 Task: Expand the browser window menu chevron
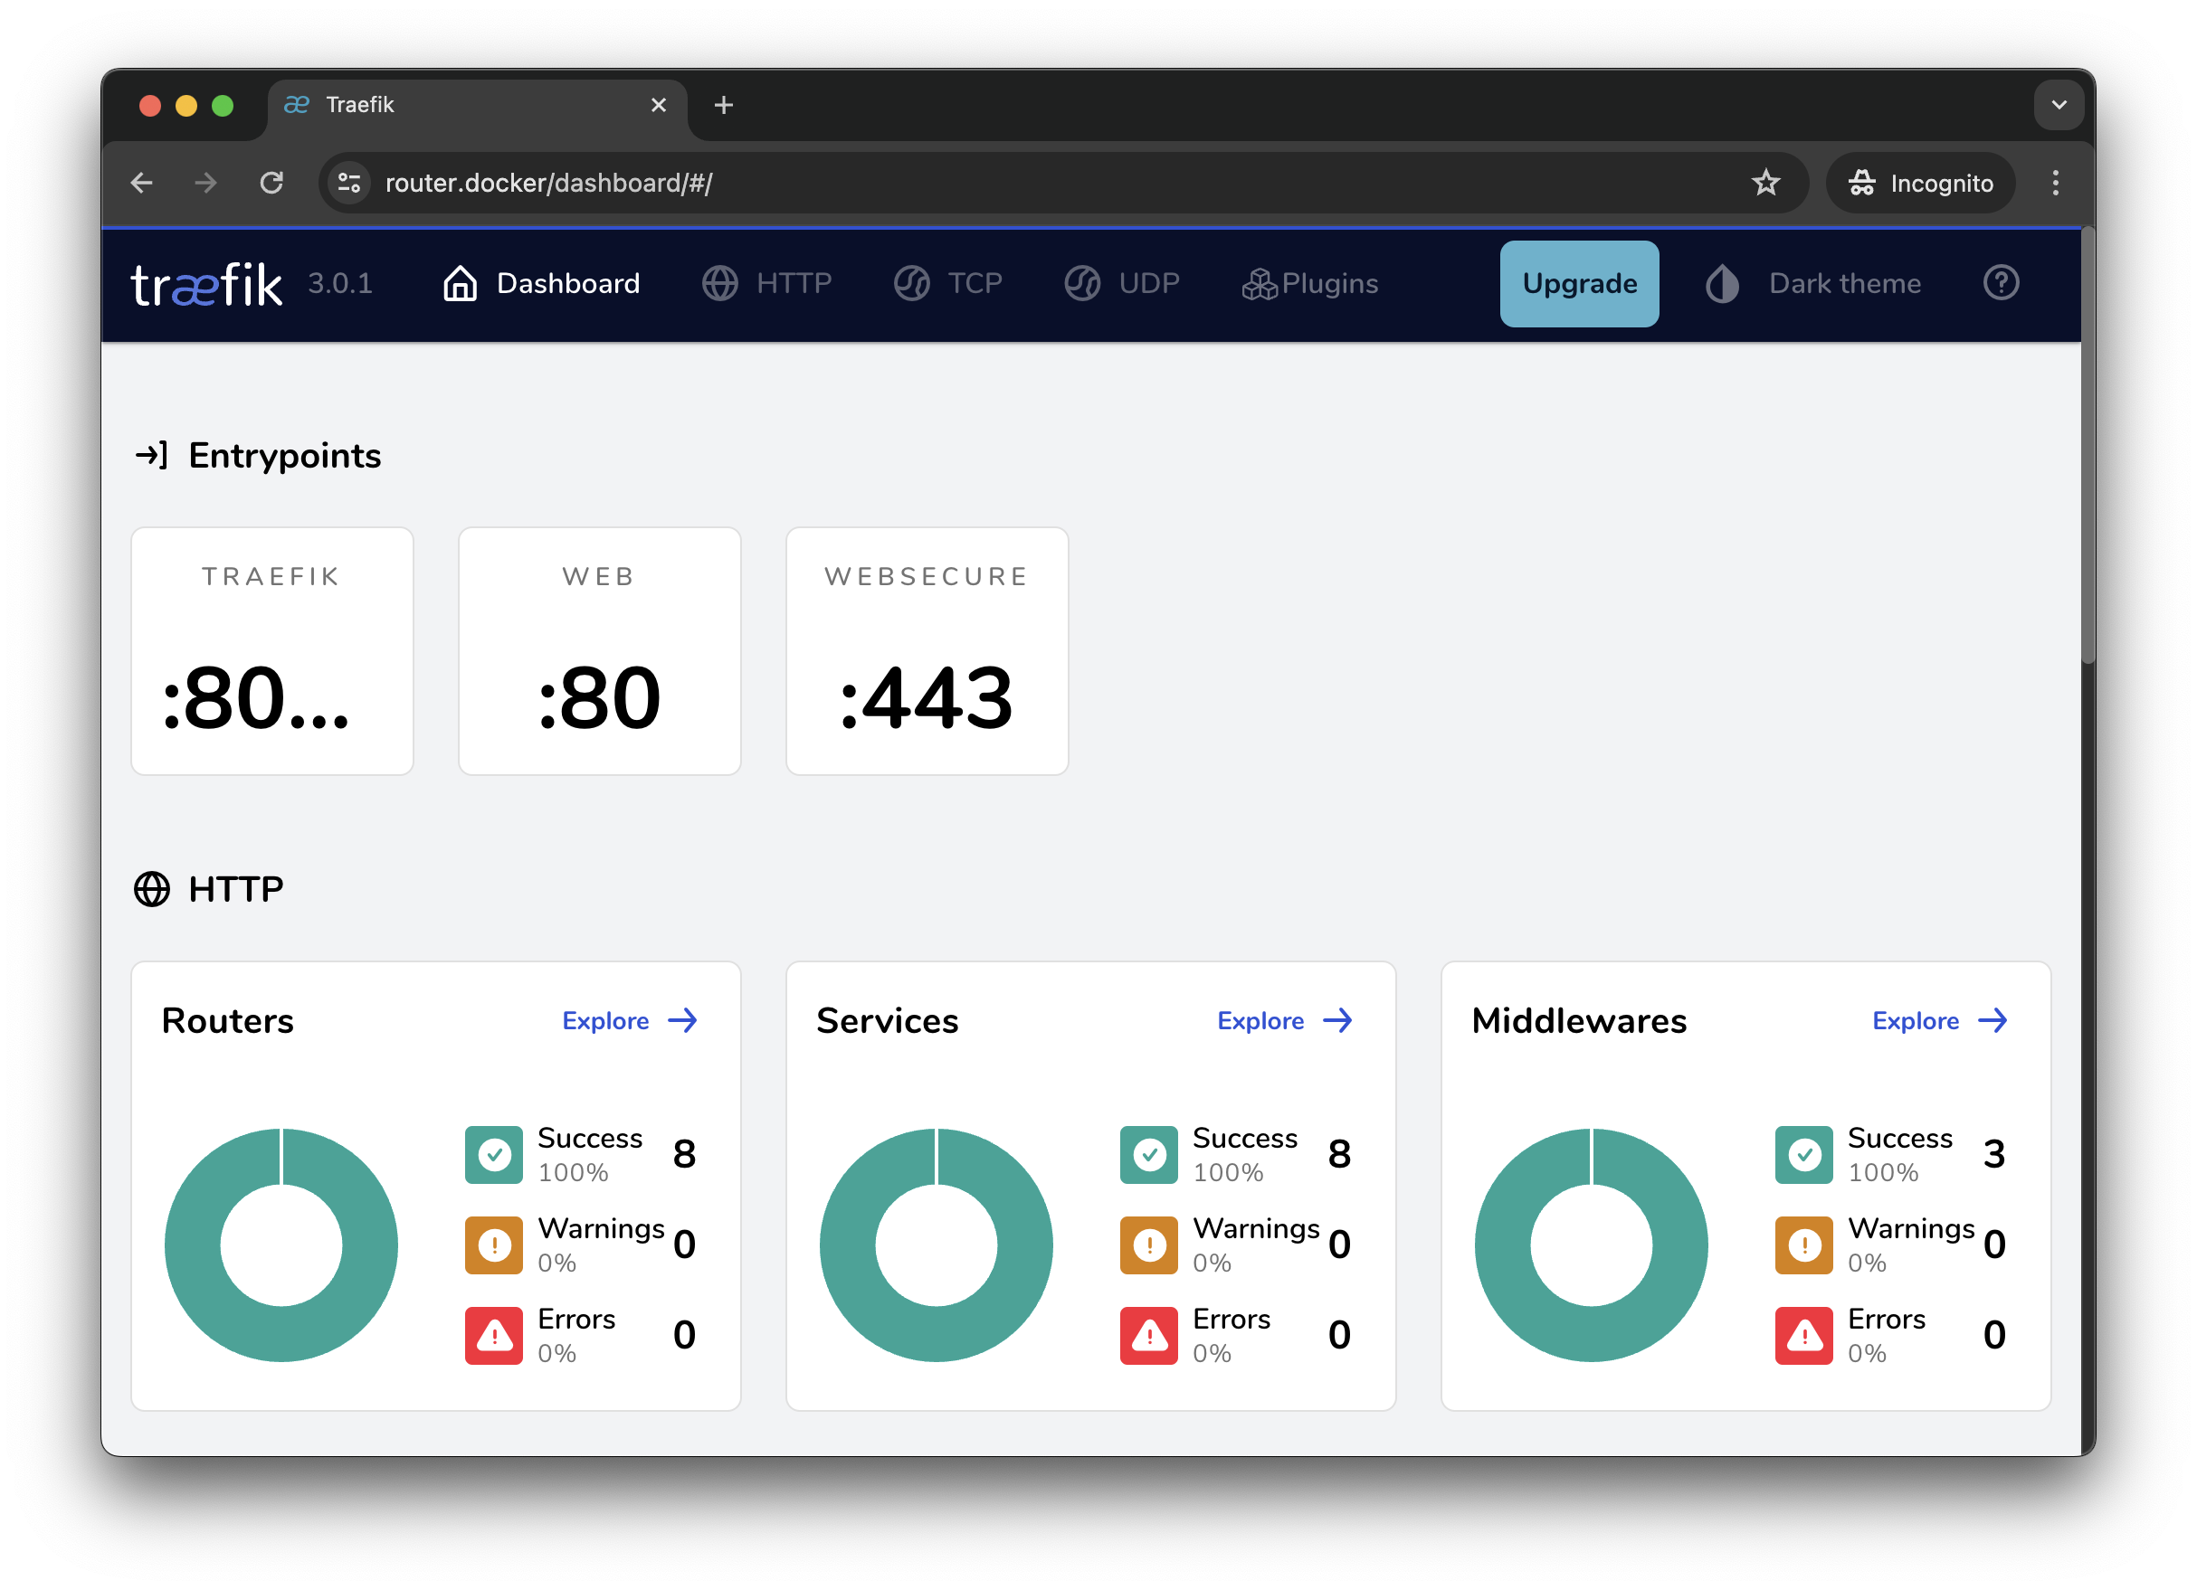tap(2059, 106)
